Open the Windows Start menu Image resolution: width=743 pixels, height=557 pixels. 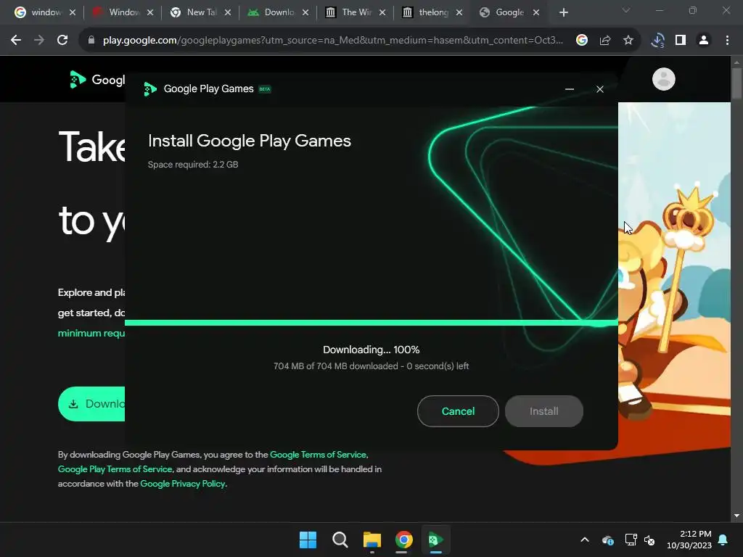coord(308,540)
